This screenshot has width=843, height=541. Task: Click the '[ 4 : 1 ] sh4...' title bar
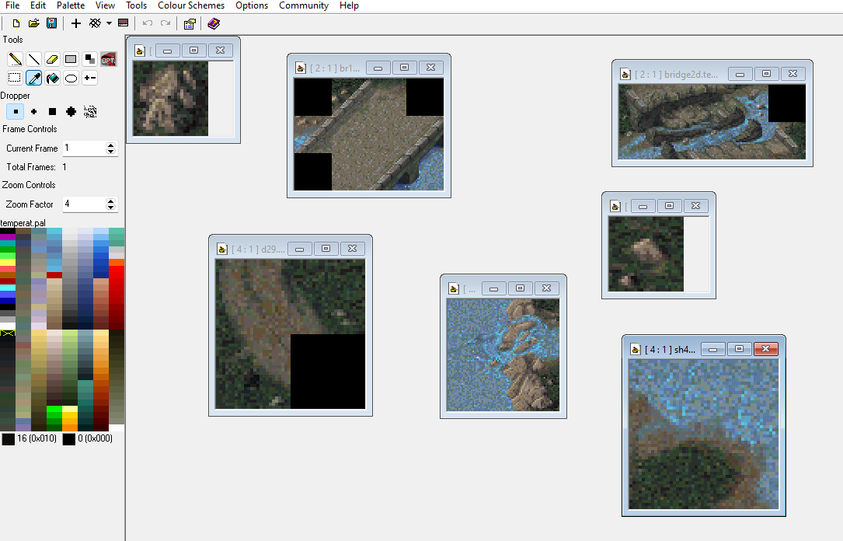(x=670, y=350)
